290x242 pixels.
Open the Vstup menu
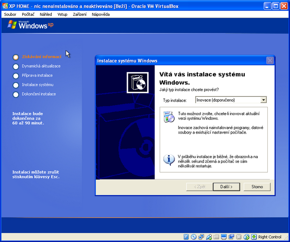[62, 15]
